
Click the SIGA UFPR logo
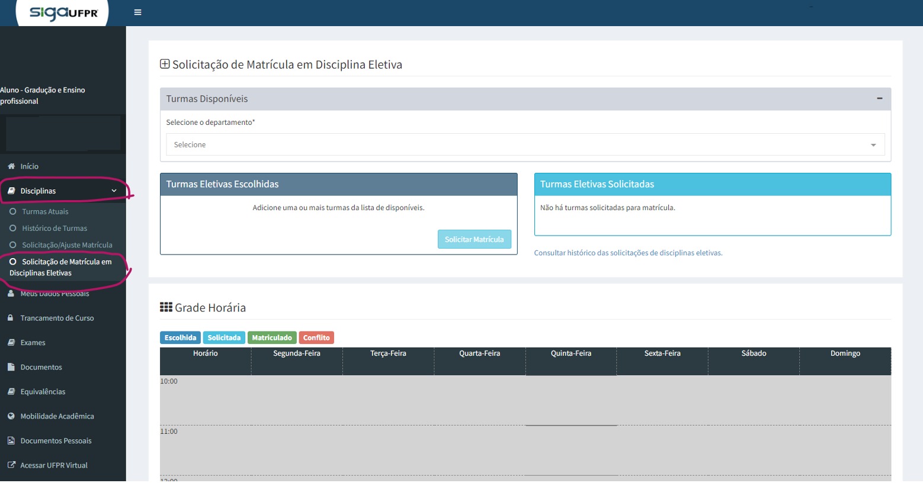tap(63, 12)
